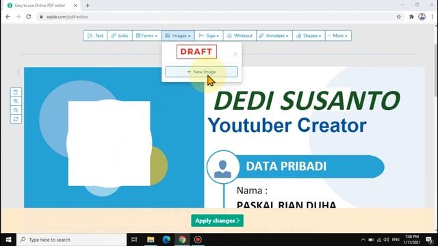Select the DEDI SUSANTO heading text

tap(307, 100)
